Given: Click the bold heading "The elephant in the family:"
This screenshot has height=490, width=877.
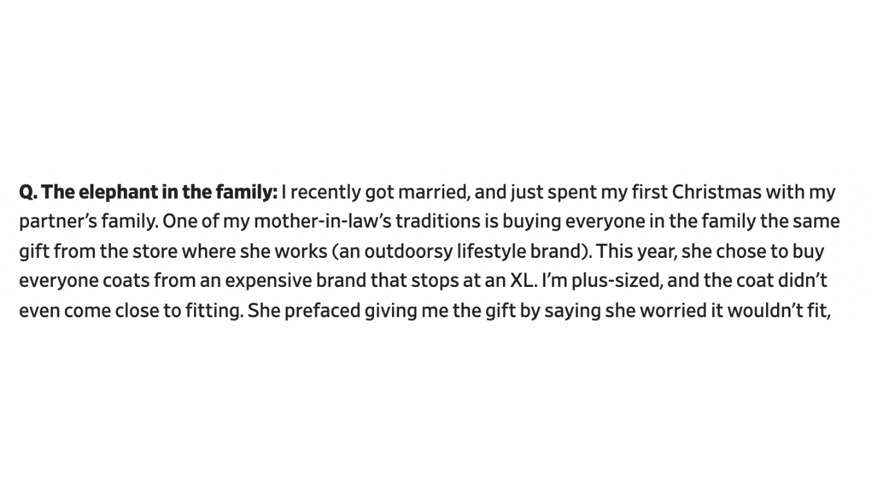Looking at the screenshot, I should (x=159, y=192).
